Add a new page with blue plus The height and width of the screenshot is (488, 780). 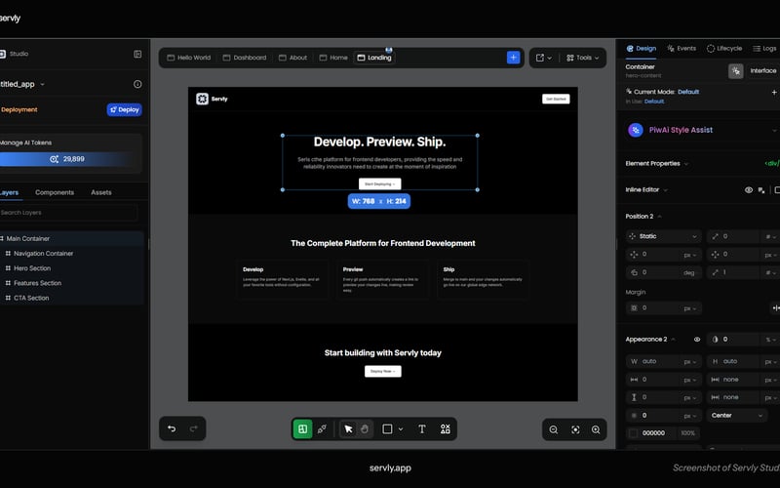pyautogui.click(x=514, y=58)
